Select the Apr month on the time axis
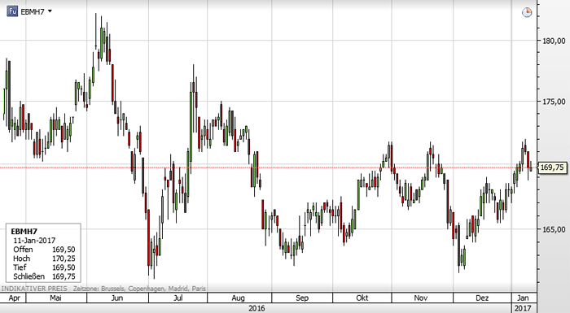This screenshot has width=570, height=313. coord(14,298)
